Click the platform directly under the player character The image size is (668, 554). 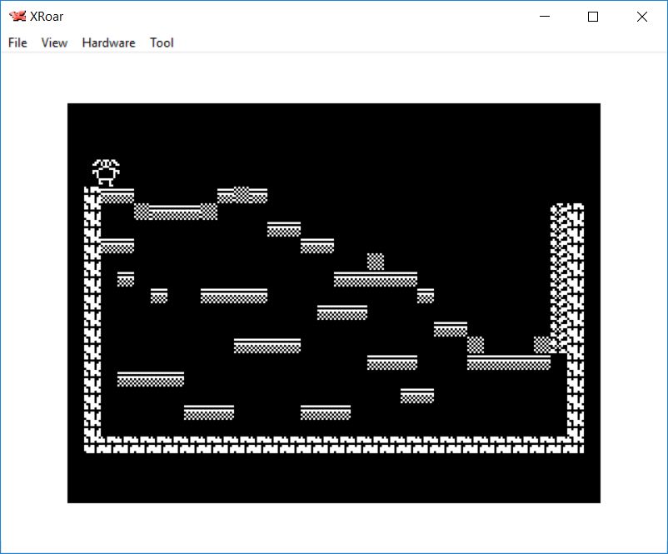point(117,196)
